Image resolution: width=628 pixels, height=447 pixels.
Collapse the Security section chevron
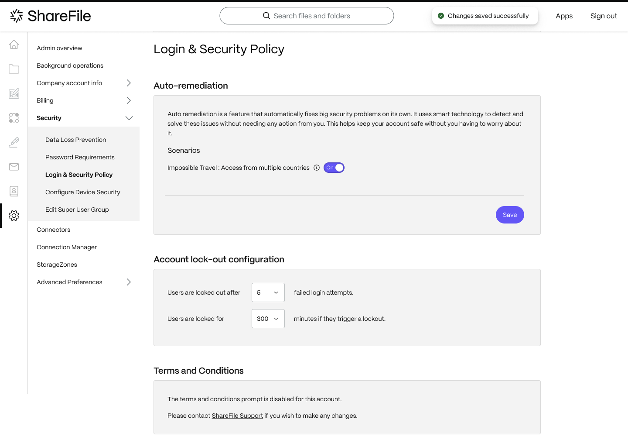pyautogui.click(x=129, y=118)
